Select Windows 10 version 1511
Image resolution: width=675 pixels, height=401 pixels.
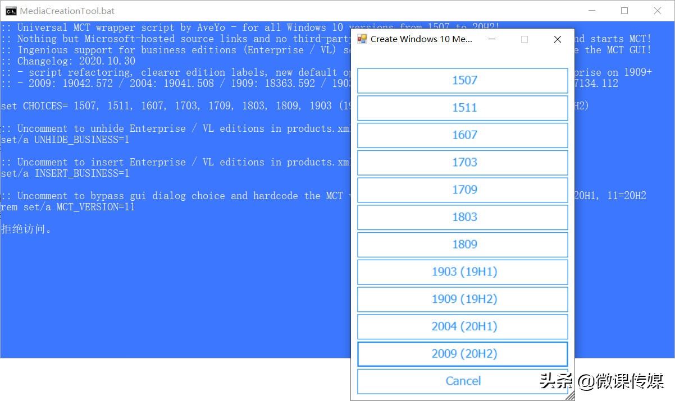pos(463,108)
